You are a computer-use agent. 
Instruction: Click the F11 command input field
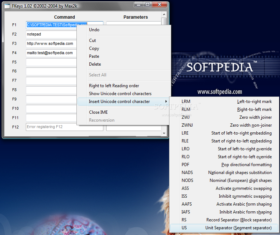(x=51, y=118)
